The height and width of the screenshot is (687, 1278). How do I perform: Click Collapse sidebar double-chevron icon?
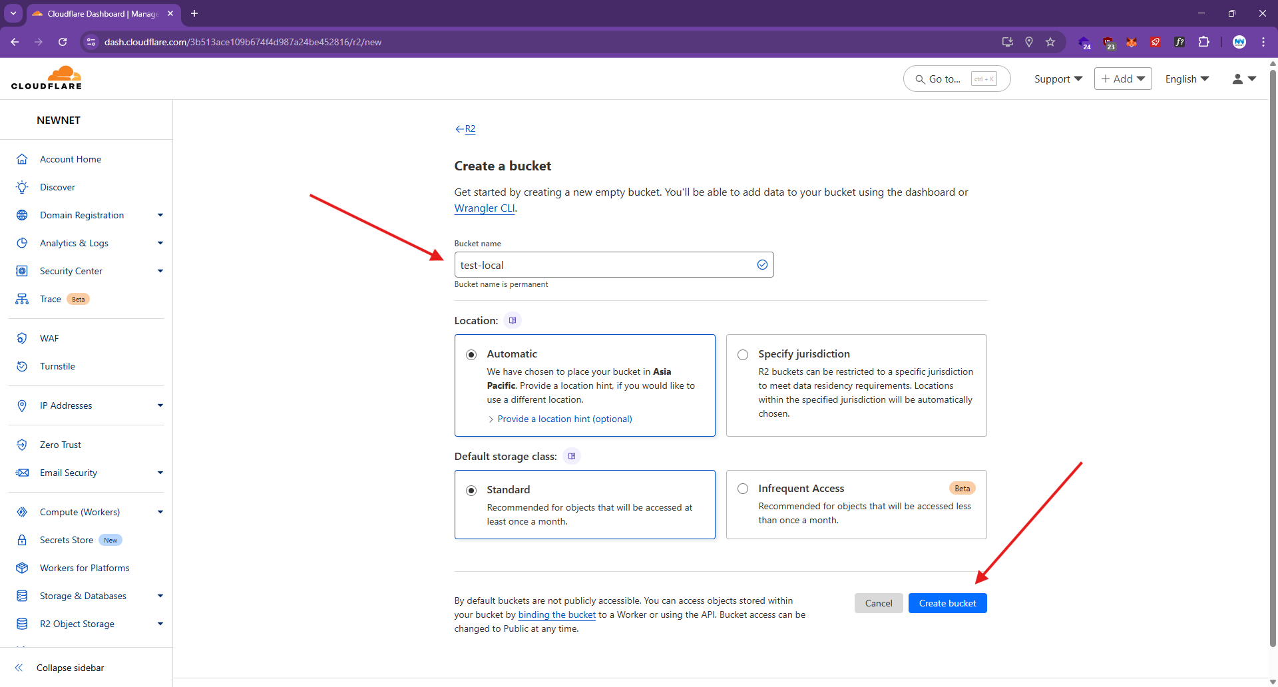pos(19,668)
